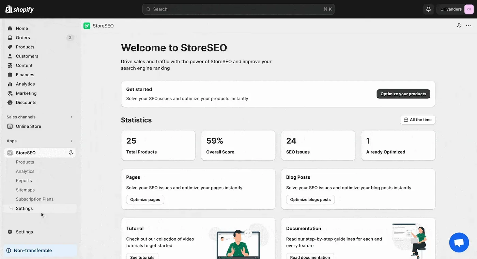Image resolution: width=477 pixels, height=259 pixels.
Task: Click the Orders count badge 2
Action: (x=70, y=38)
